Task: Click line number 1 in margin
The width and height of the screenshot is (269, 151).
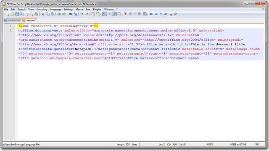Action: click(11, 26)
